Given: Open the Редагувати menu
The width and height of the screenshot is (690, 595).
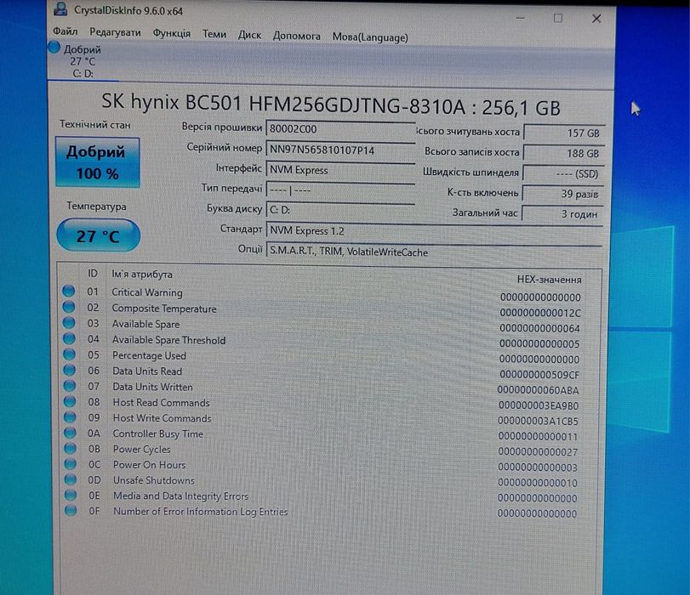Looking at the screenshot, I should pyautogui.click(x=116, y=32).
